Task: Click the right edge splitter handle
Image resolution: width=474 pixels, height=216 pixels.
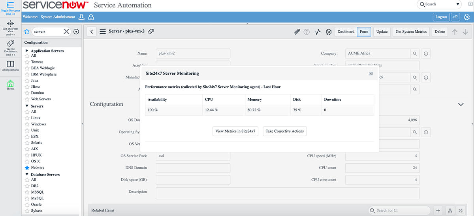Action: (x=472, y=124)
